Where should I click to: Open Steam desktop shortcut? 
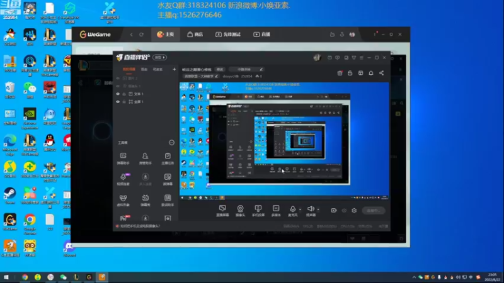(x=10, y=196)
